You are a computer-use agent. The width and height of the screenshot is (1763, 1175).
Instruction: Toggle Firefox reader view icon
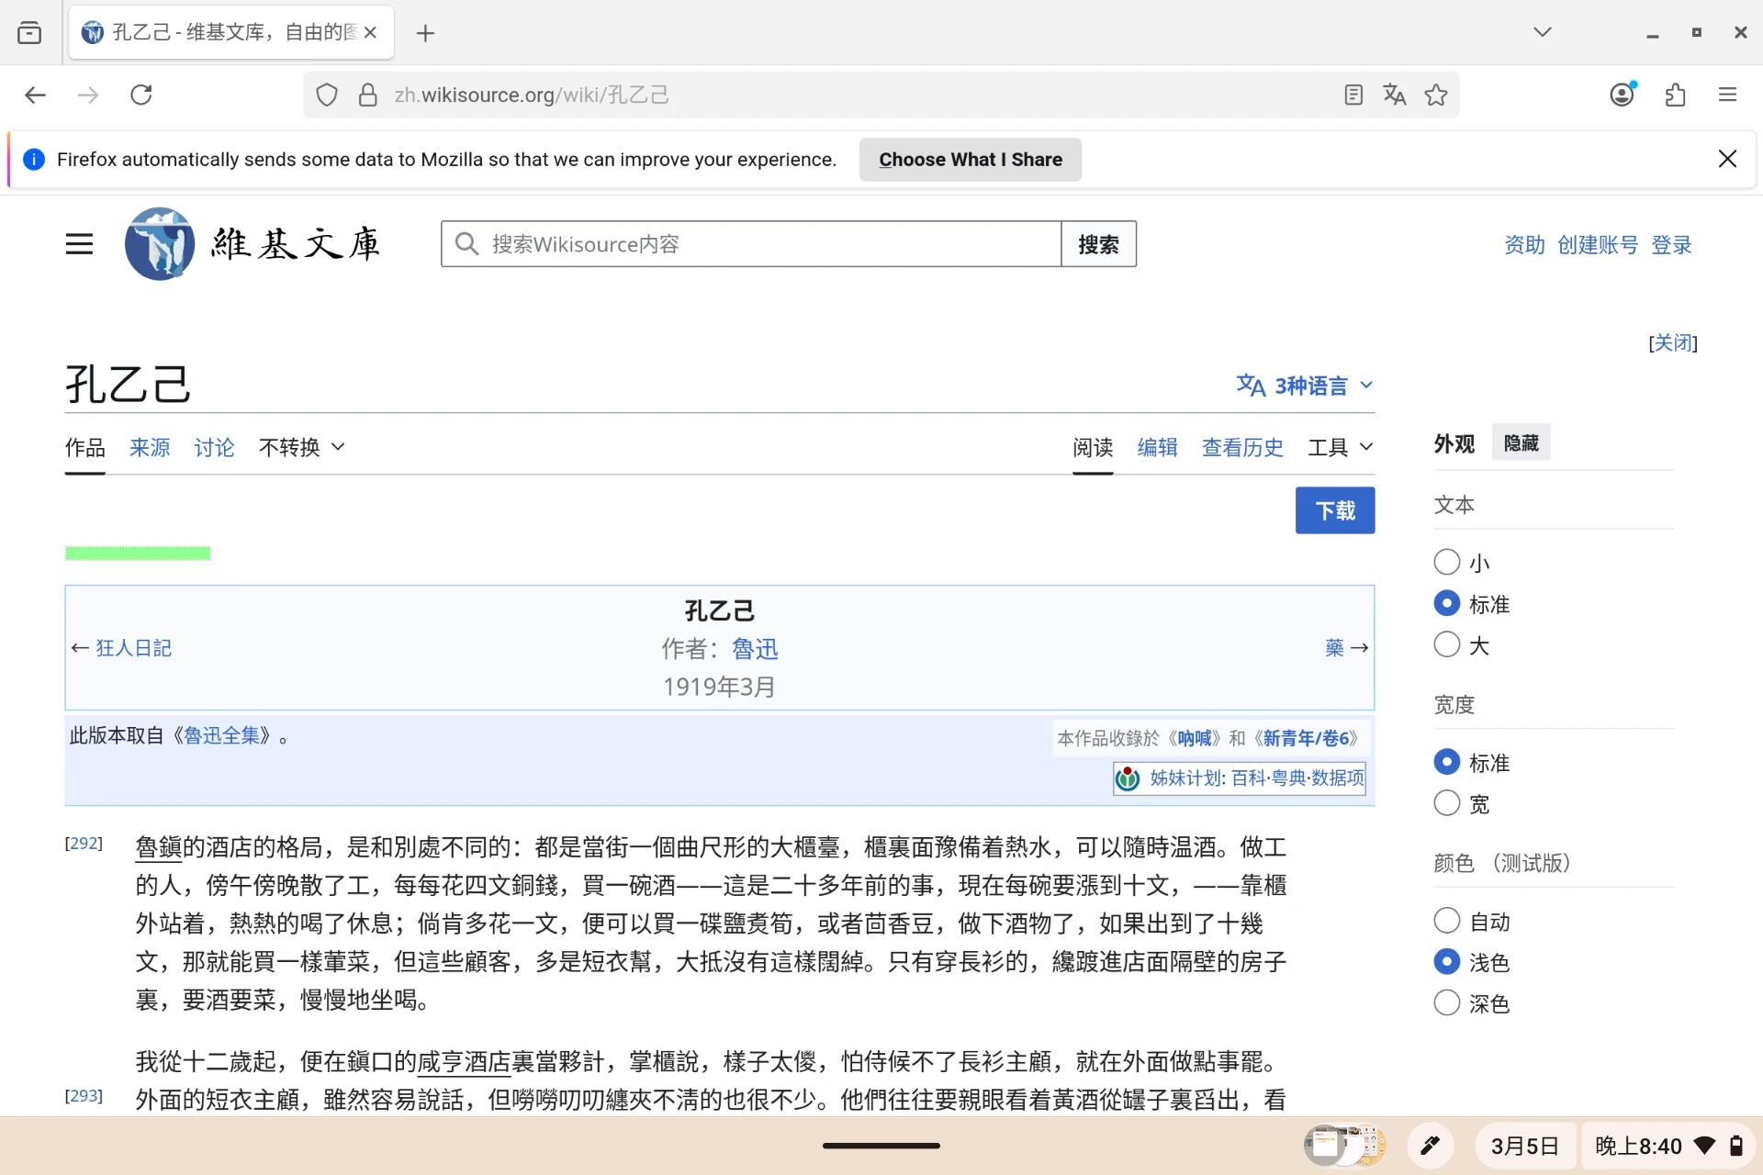[x=1353, y=95]
